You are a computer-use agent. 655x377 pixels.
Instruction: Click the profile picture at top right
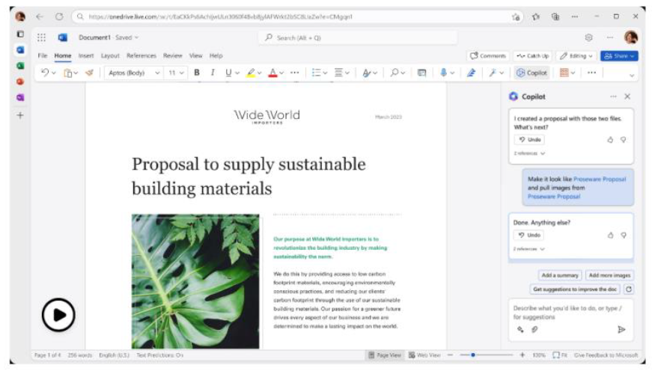[x=631, y=37]
